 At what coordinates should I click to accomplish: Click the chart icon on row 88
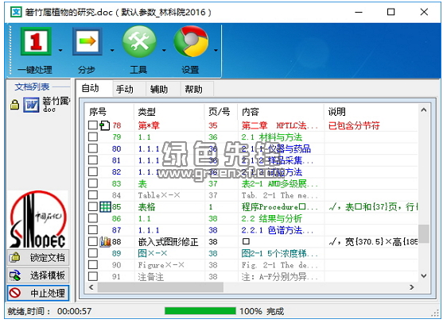(105, 241)
